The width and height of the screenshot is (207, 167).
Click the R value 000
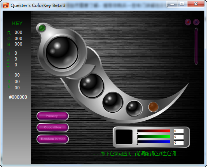click(x=19, y=32)
